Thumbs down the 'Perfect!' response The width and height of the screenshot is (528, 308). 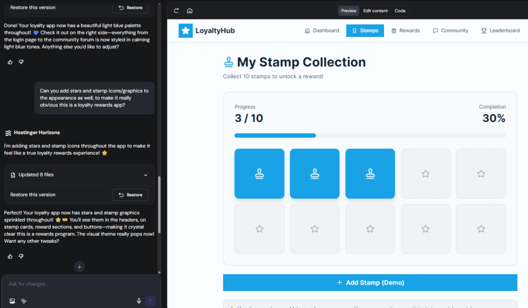[x=21, y=256]
